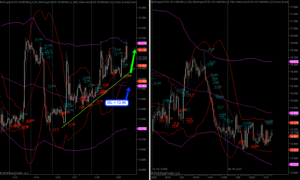Click the 12/24 date label on daily chart
The height and width of the screenshot is (180, 300).
(252, 177)
